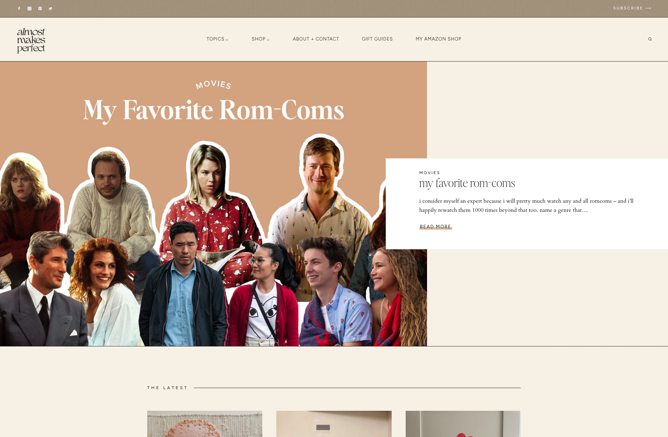Viewport: 668px width, 437px height.
Task: Visit the Twitter bird icon
Action: pyautogui.click(x=50, y=8)
